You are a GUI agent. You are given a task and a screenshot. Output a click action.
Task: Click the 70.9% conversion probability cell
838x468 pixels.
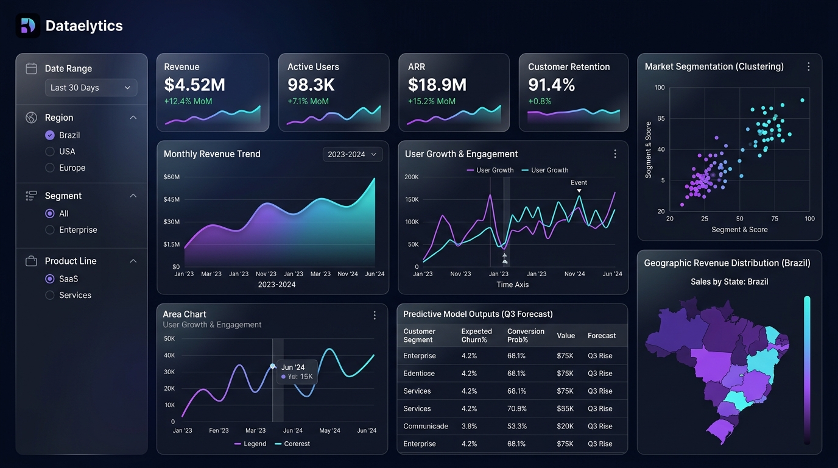pos(517,409)
